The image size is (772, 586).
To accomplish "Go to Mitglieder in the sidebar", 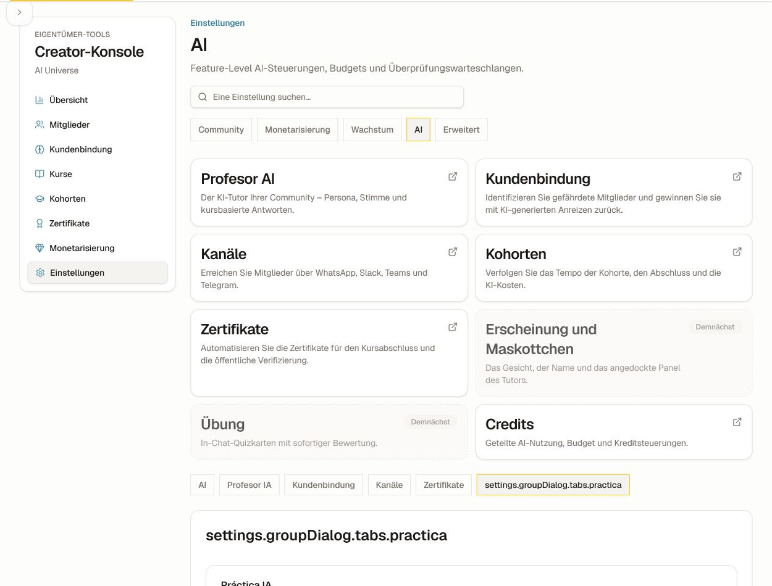I will [x=98, y=125].
